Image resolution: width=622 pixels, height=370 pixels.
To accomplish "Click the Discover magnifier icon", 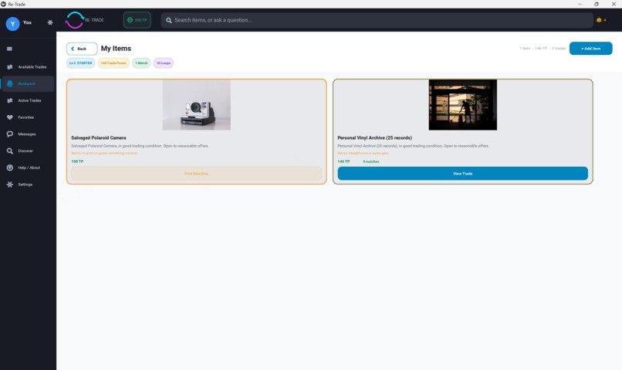I will click(x=9, y=151).
